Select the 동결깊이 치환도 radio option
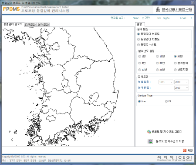Viewport: 196px width, 167px height. click(x=139, y=39)
